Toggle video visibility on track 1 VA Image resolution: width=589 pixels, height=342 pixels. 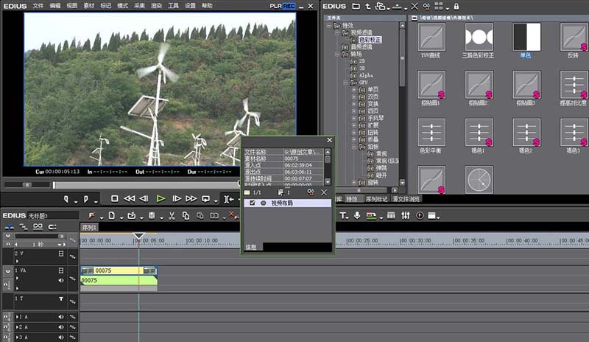pyautogui.click(x=61, y=271)
